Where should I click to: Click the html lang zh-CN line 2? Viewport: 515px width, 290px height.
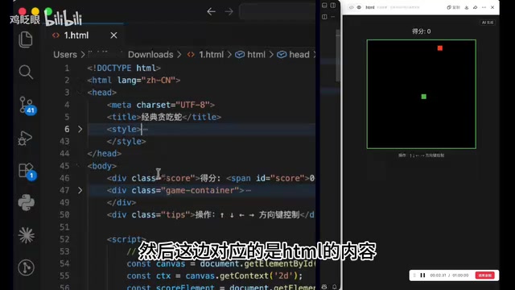click(134, 81)
